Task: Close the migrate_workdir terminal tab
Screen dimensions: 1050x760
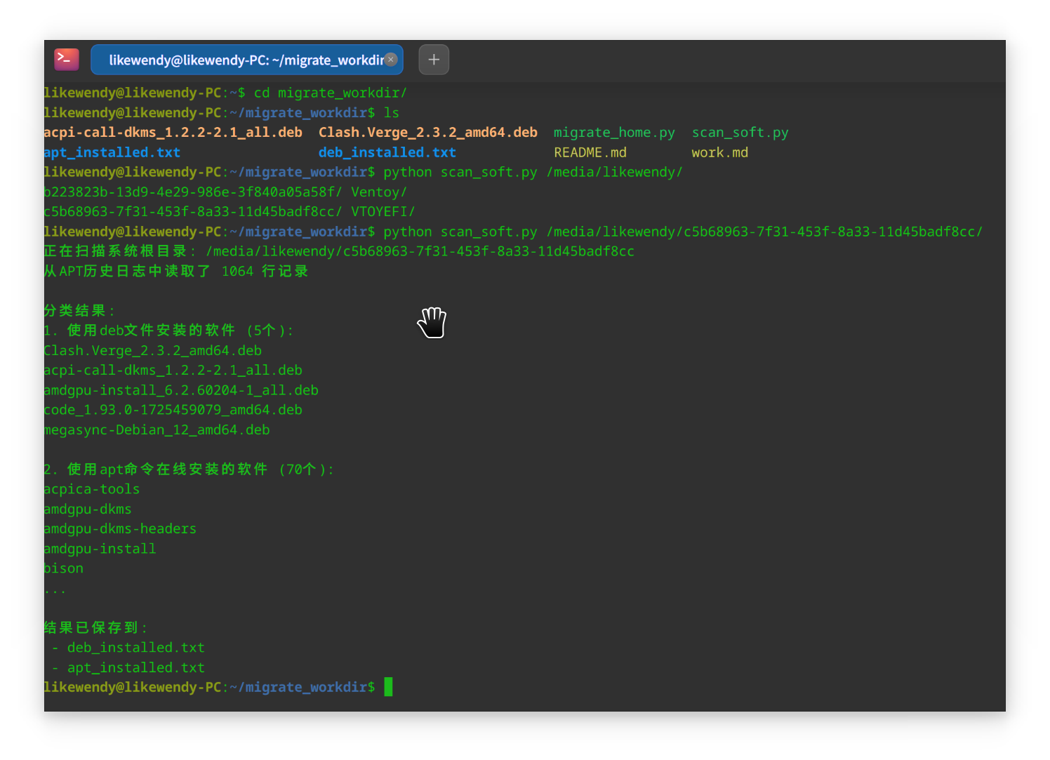Action: (391, 60)
